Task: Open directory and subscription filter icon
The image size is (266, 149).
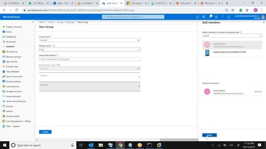Action: [204, 17]
